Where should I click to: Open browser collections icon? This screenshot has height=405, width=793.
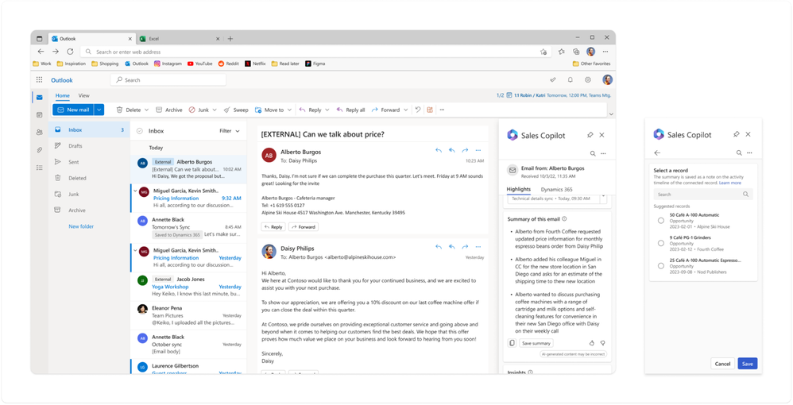coord(576,52)
